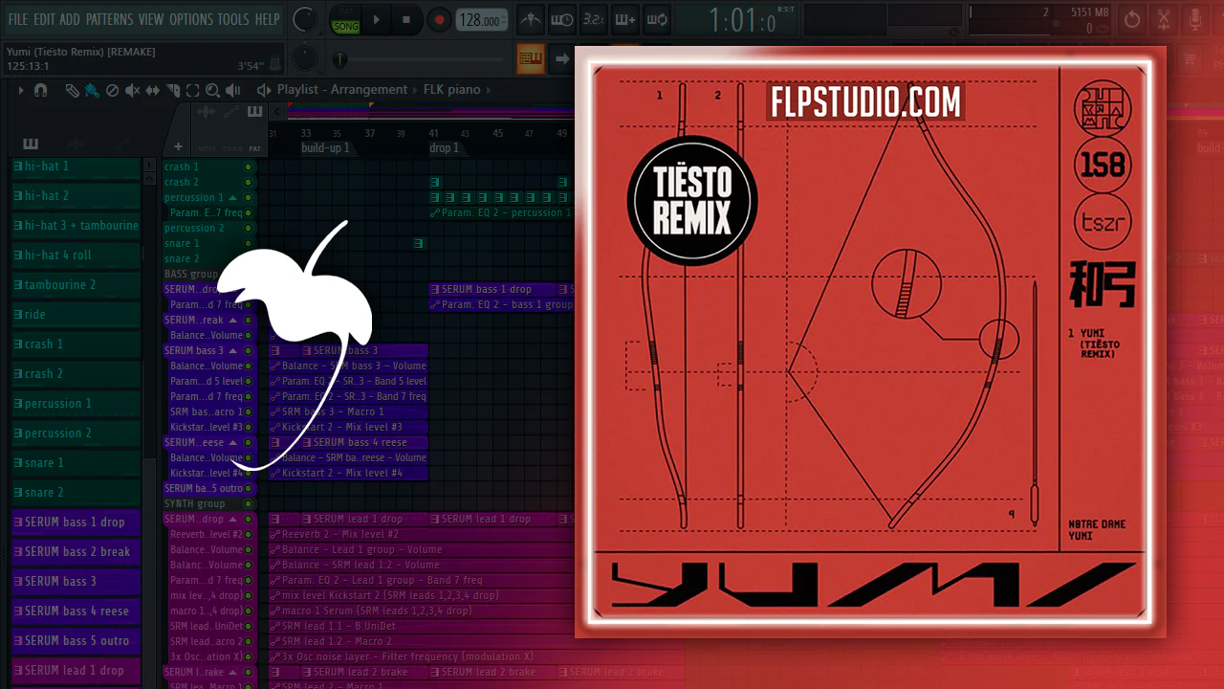
Task: Toggle the overdub blend recording icon
Action: (x=625, y=19)
